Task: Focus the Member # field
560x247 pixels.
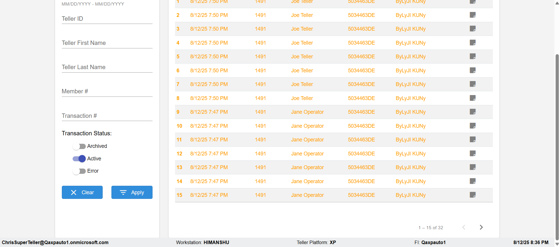Action: coord(107,92)
